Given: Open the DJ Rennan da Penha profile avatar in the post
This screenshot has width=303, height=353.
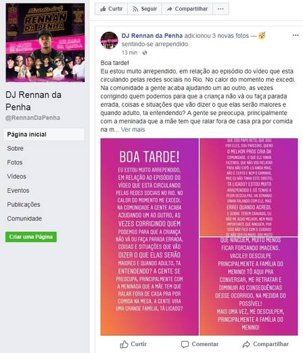Looking at the screenshot, I should [x=109, y=41].
